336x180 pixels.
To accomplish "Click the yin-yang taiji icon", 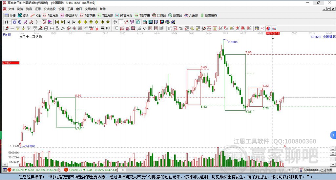I will [268, 28].
